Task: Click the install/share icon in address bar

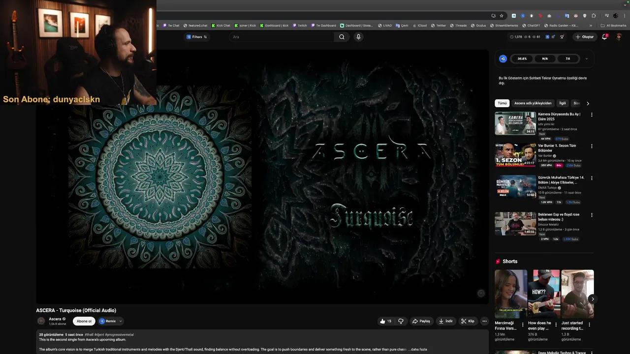Action: 493,16
